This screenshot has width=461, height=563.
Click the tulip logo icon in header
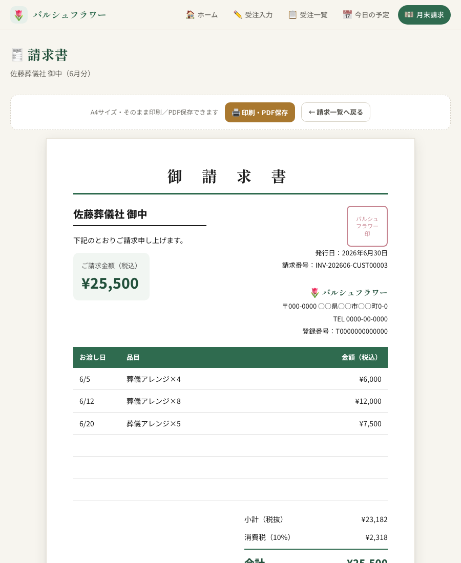point(18,15)
